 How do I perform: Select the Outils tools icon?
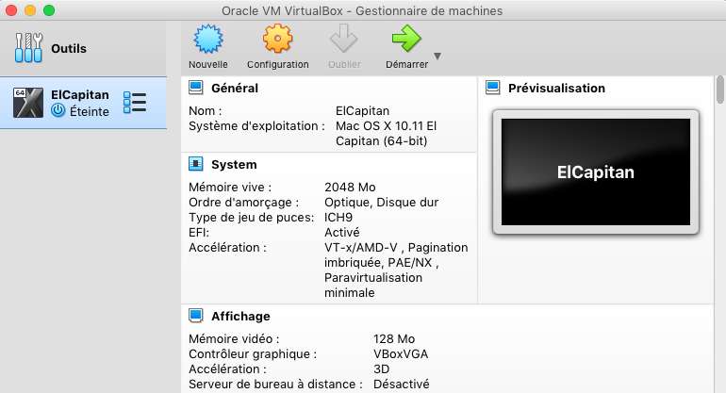coord(28,48)
